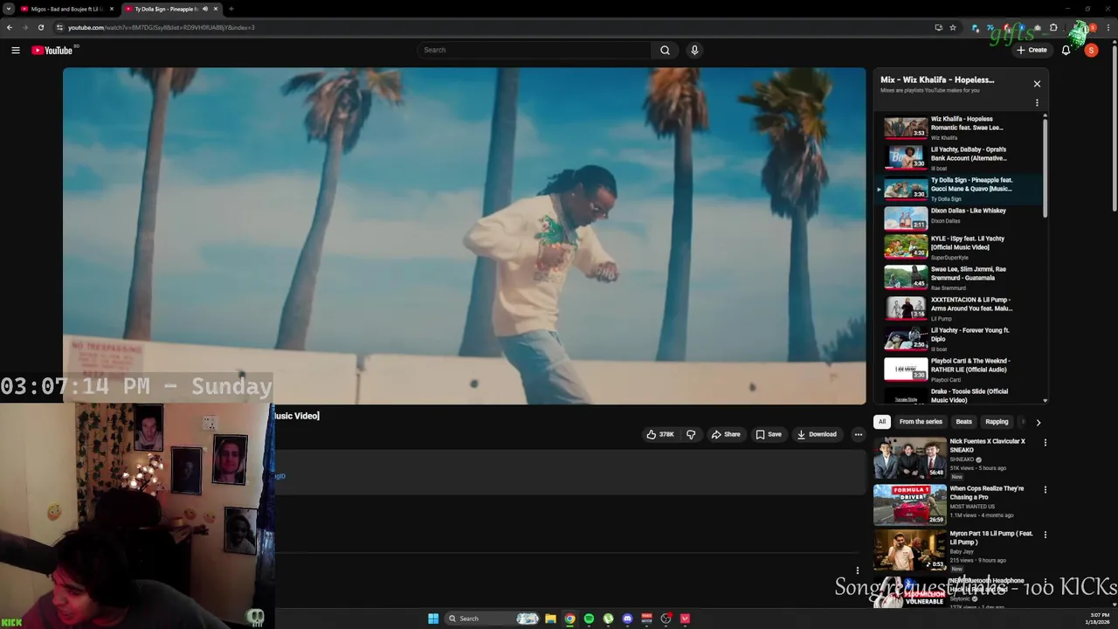The image size is (1118, 629).
Task: Click the main video player frame
Action: point(464,236)
